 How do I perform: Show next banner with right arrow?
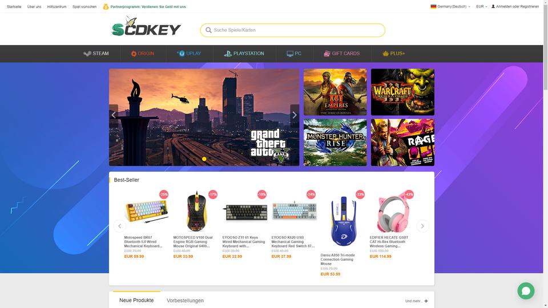point(295,115)
